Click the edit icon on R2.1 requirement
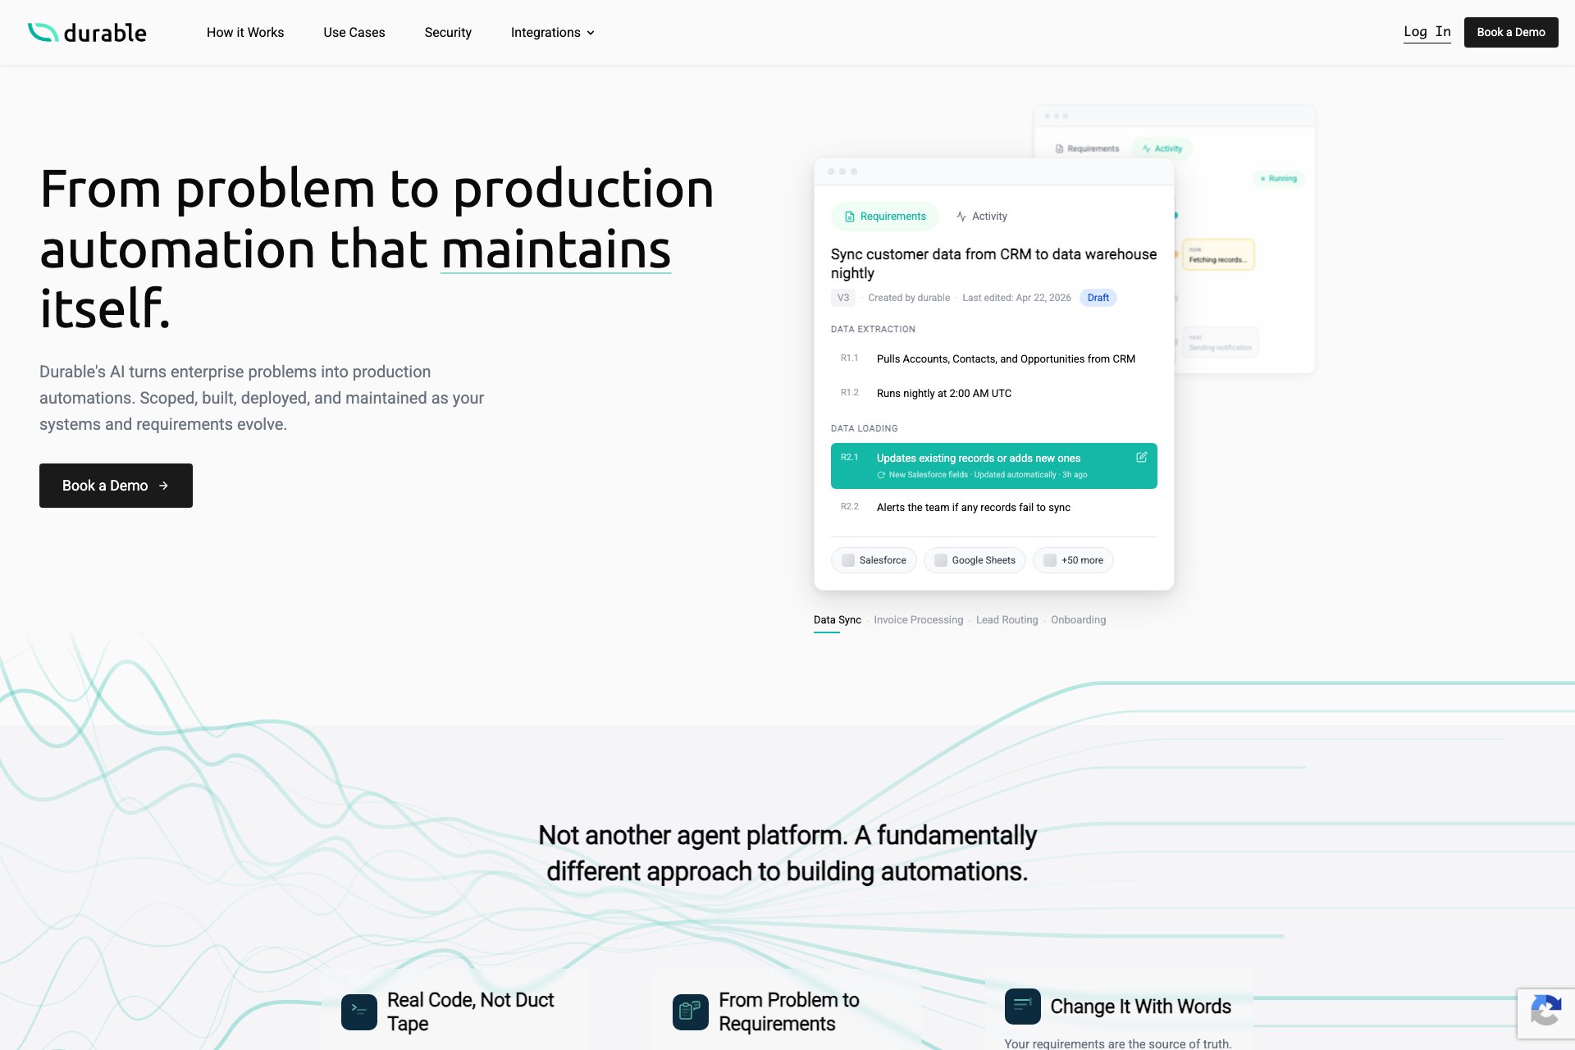Image resolution: width=1575 pixels, height=1050 pixels. pyautogui.click(x=1141, y=457)
